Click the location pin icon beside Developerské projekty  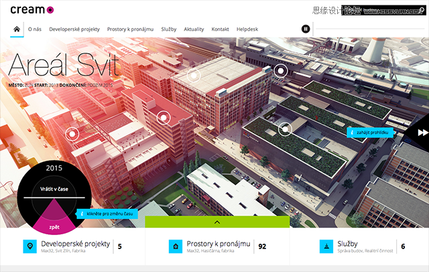point(29,246)
